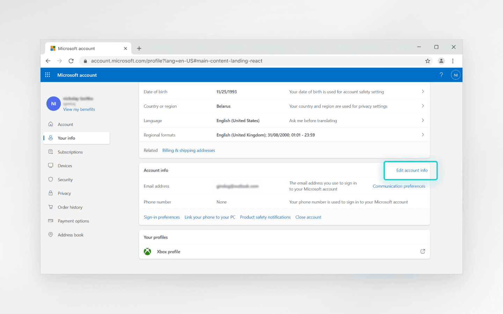Expand the Date of birth row chevron
Screen dimensions: 503x314
tap(423, 91)
